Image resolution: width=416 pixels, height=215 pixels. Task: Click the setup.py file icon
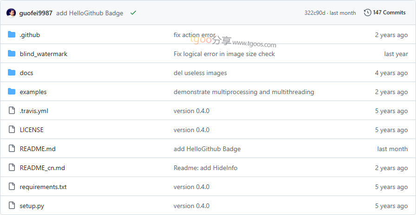[x=12, y=206]
